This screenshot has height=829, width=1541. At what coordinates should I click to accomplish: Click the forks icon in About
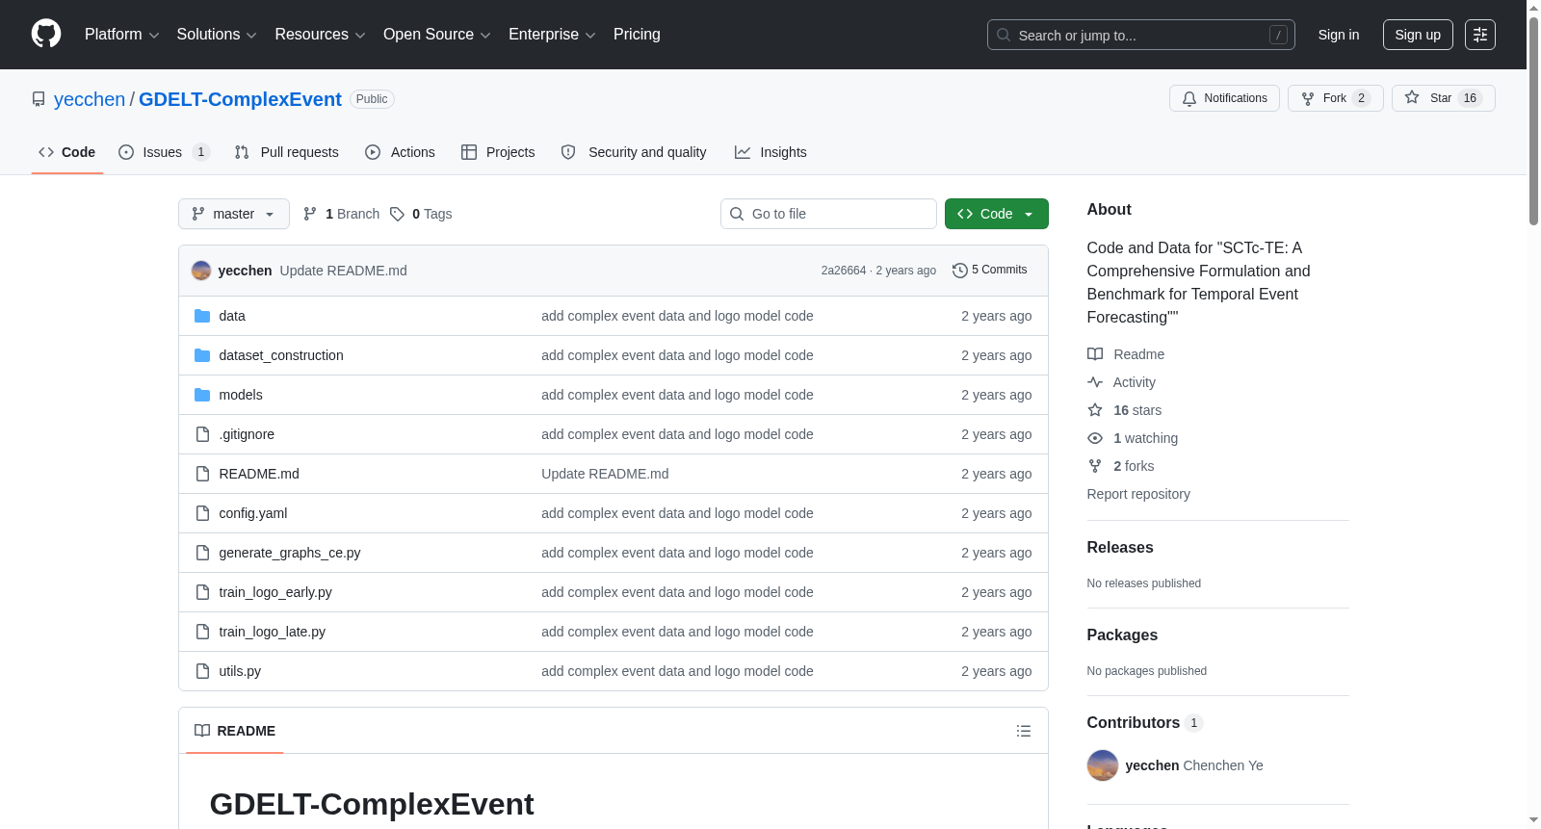click(1095, 466)
